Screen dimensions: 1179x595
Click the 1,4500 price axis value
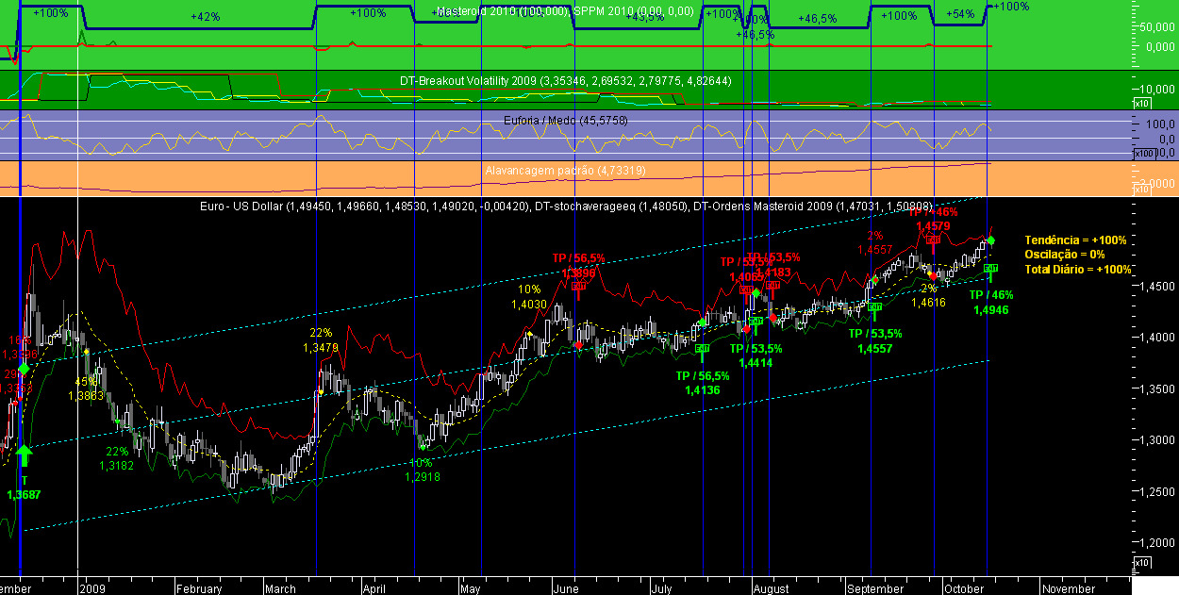click(1159, 286)
